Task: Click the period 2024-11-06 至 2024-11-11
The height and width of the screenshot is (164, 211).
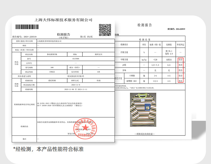Action: (x=76, y=89)
